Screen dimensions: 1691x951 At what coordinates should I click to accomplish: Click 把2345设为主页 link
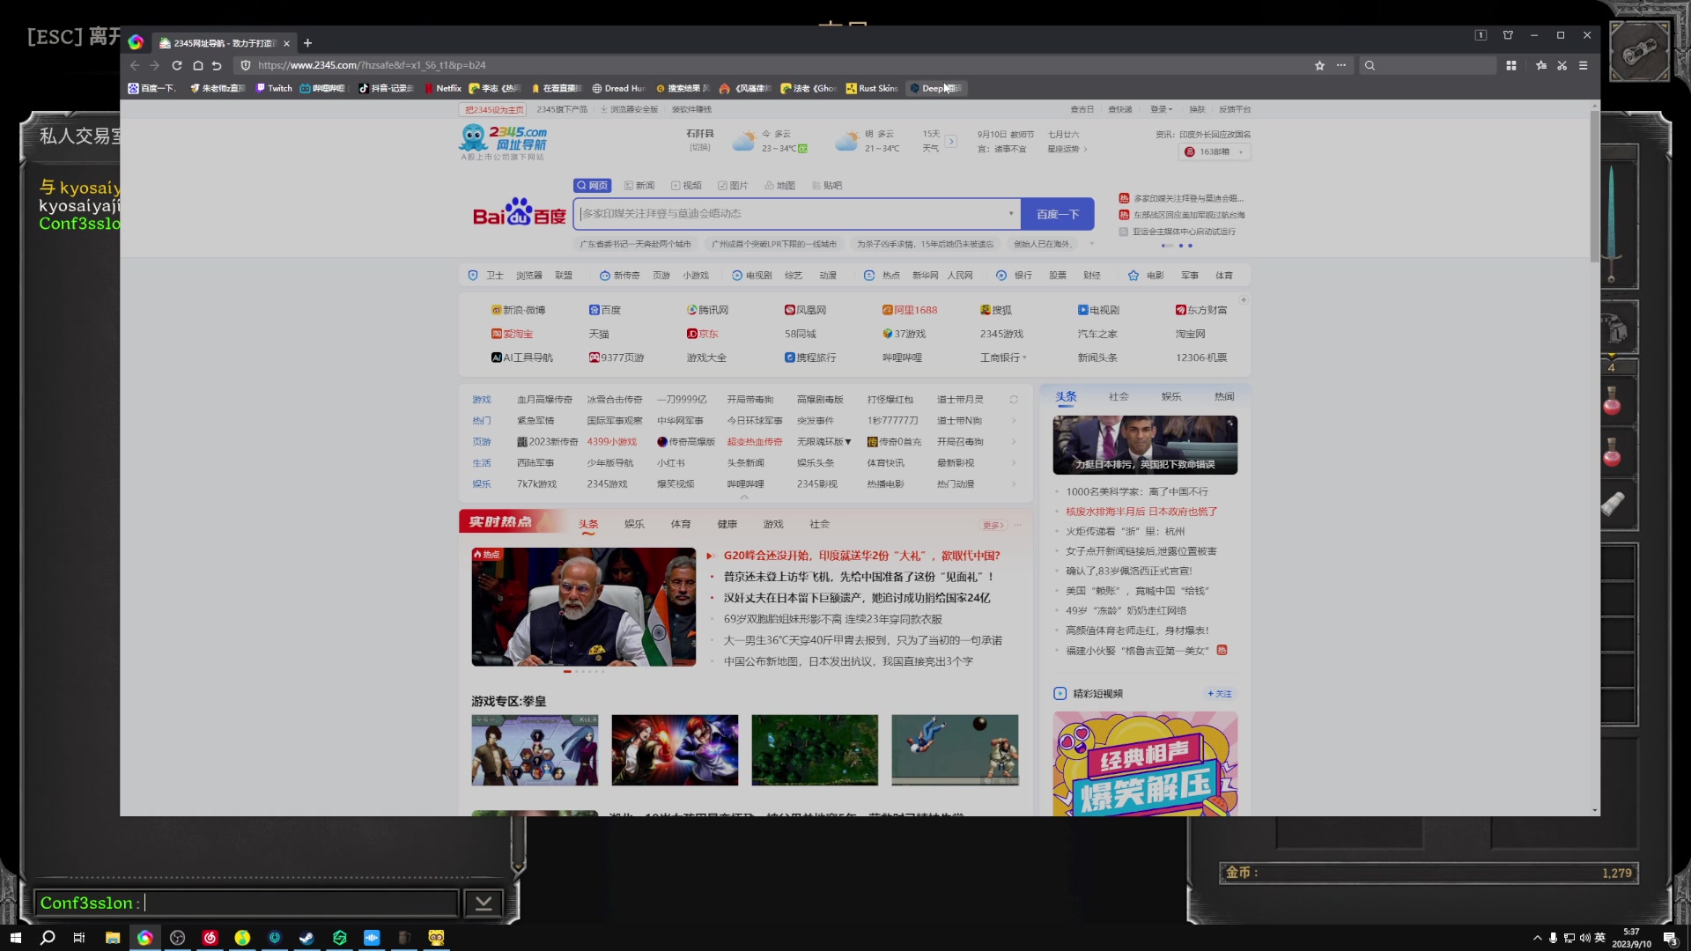coord(493,110)
